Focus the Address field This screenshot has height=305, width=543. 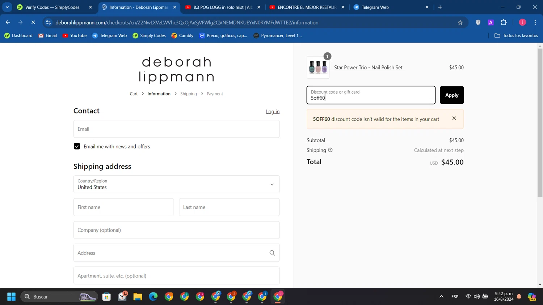[x=177, y=253]
